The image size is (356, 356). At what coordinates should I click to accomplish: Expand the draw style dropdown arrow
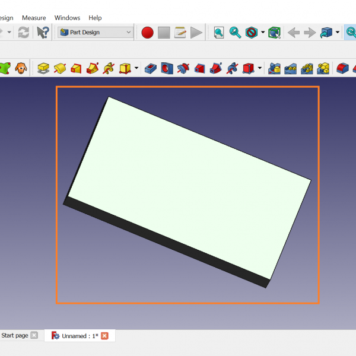(262, 33)
